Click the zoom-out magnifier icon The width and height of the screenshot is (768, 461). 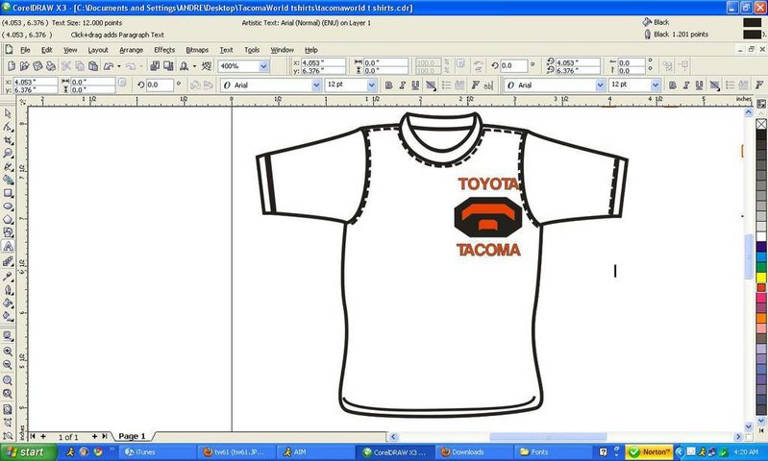[8, 365]
